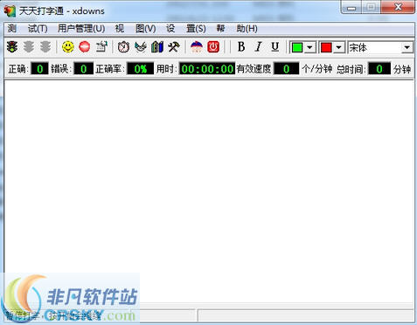The image size is (417, 325).
Task: Close the 天天打字通 window
Action: (x=398, y=8)
